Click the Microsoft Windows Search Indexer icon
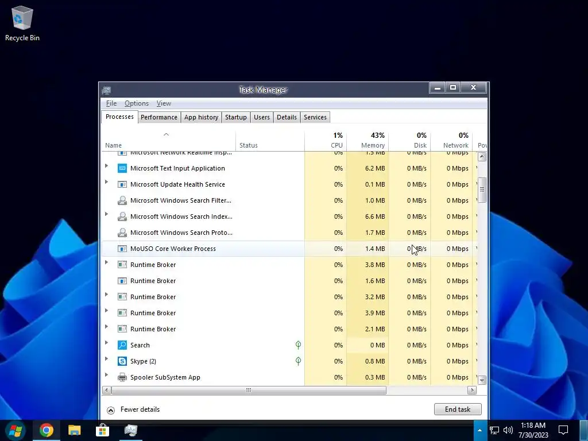 click(122, 216)
